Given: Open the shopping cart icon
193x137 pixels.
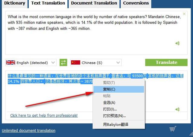Looking at the screenshot, I should 173,129.
